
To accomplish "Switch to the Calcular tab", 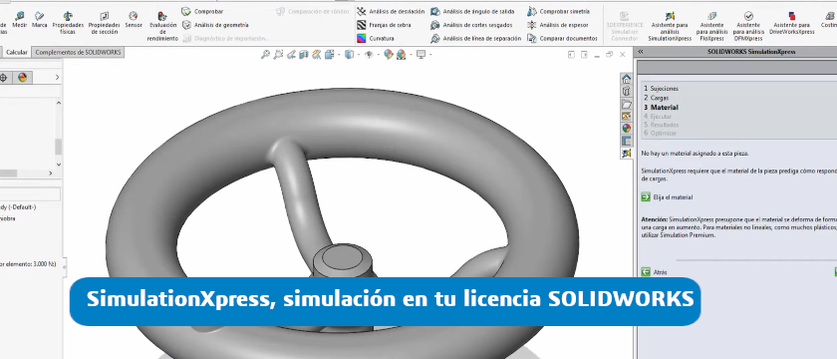I will click(17, 52).
